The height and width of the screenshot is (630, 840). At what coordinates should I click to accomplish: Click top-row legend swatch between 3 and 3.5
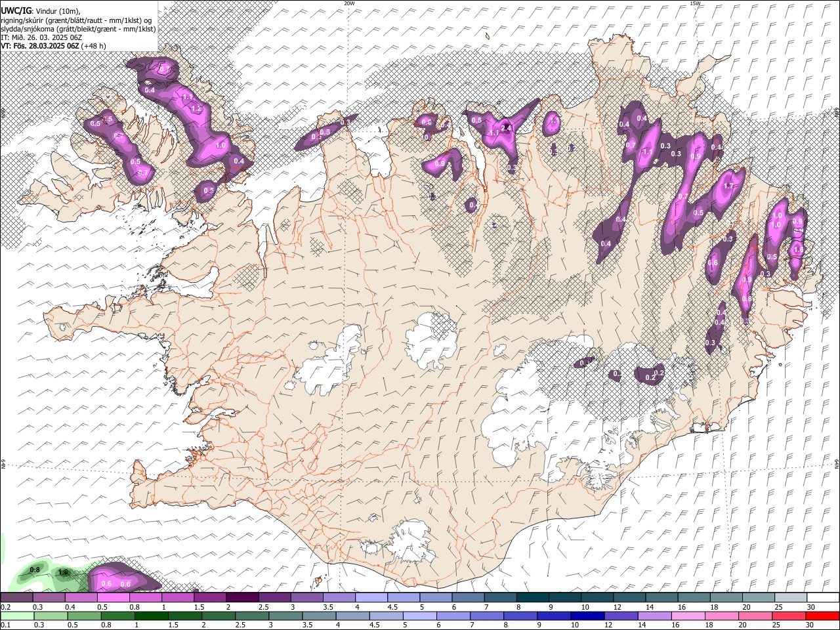pos(306,598)
